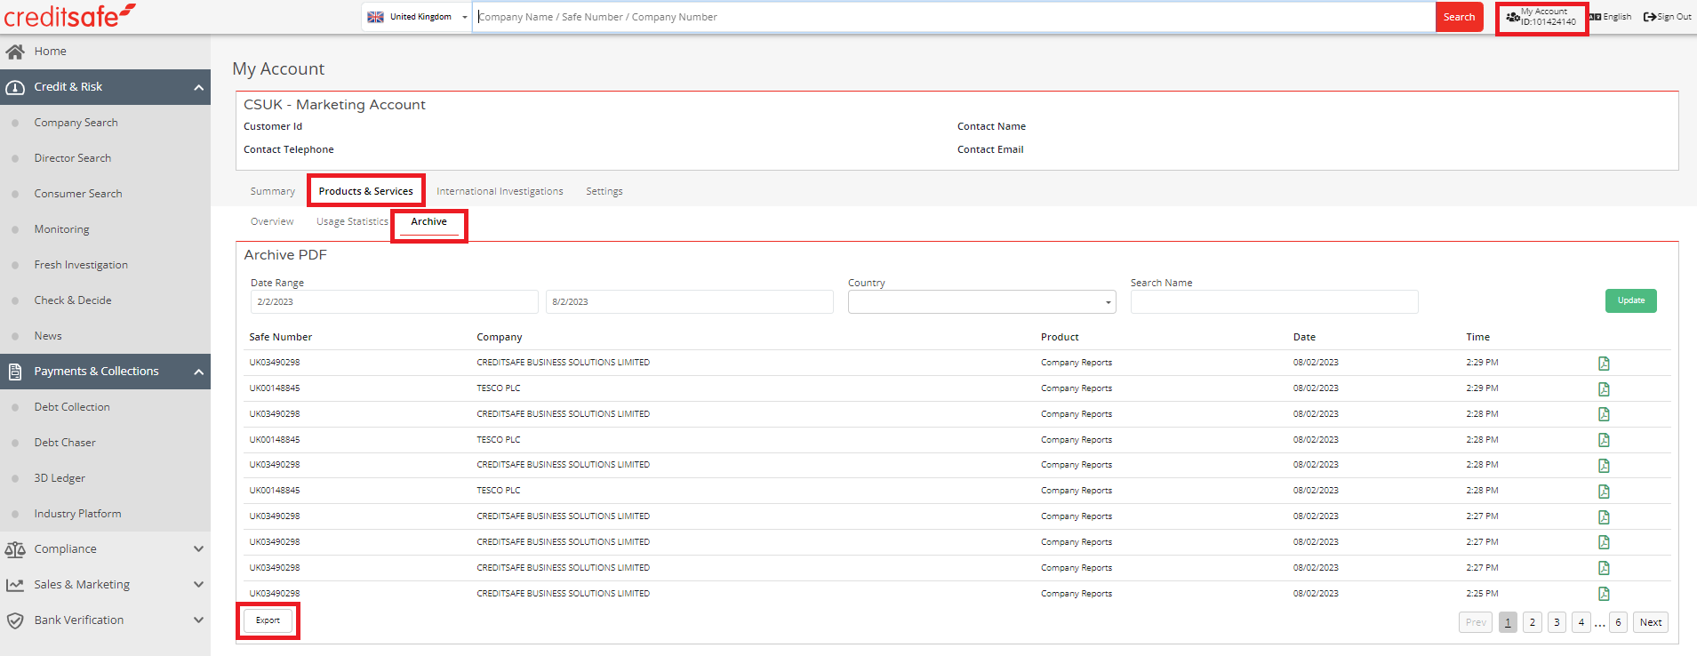Image resolution: width=1697 pixels, height=656 pixels.
Task: Click the creditsafe logo
Action: pos(70,15)
